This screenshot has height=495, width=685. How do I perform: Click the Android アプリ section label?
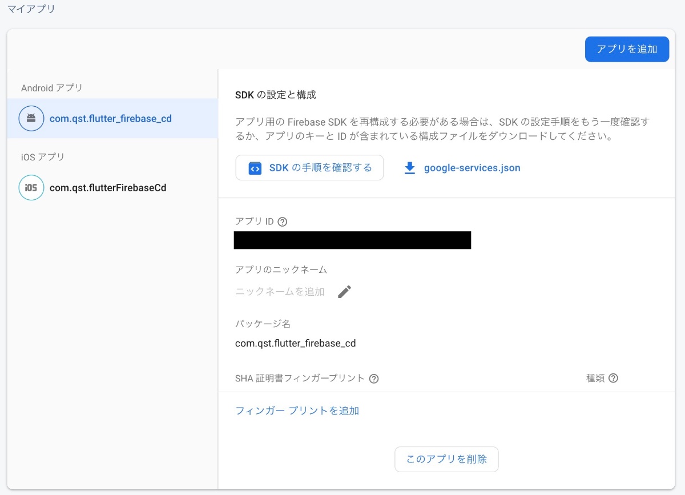(x=52, y=88)
